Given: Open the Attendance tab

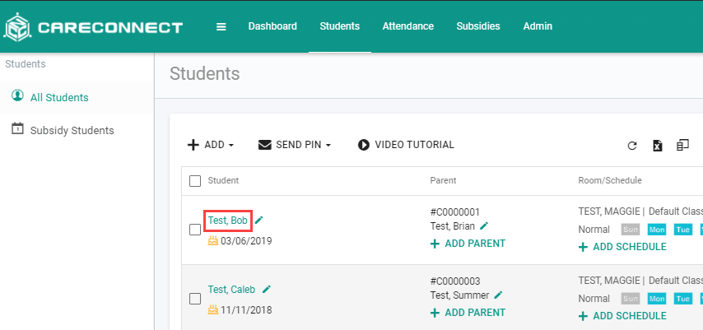Looking at the screenshot, I should coord(408,26).
